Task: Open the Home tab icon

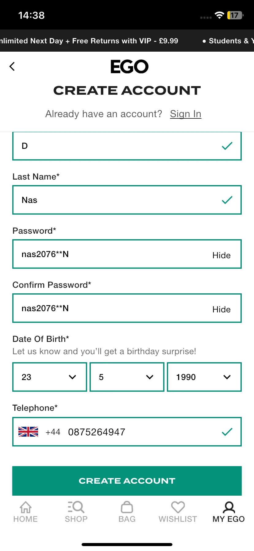Action: pyautogui.click(x=25, y=507)
